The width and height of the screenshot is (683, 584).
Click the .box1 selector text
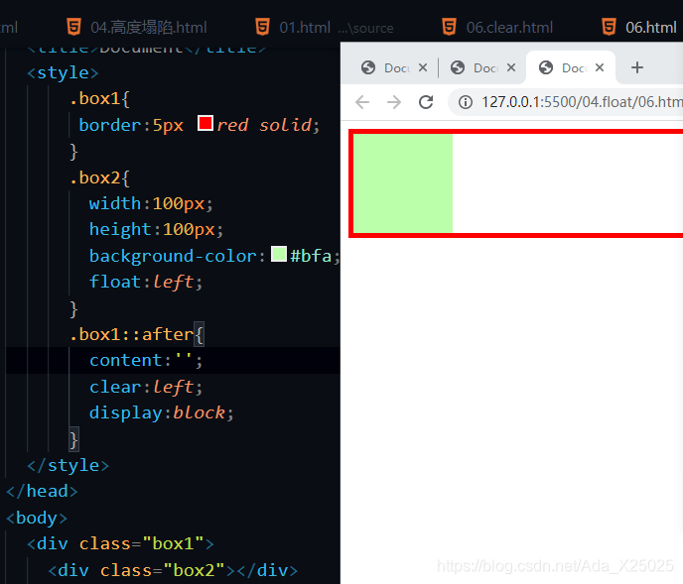pyautogui.click(x=95, y=99)
